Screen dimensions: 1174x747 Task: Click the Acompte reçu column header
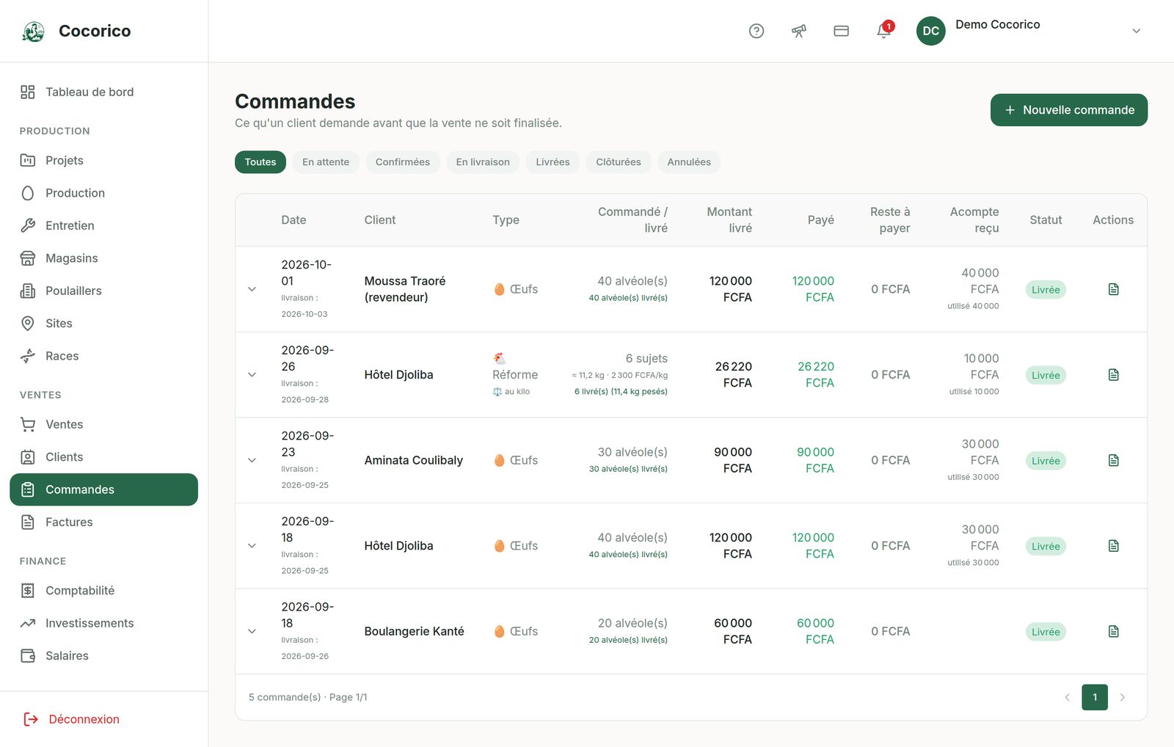974,220
